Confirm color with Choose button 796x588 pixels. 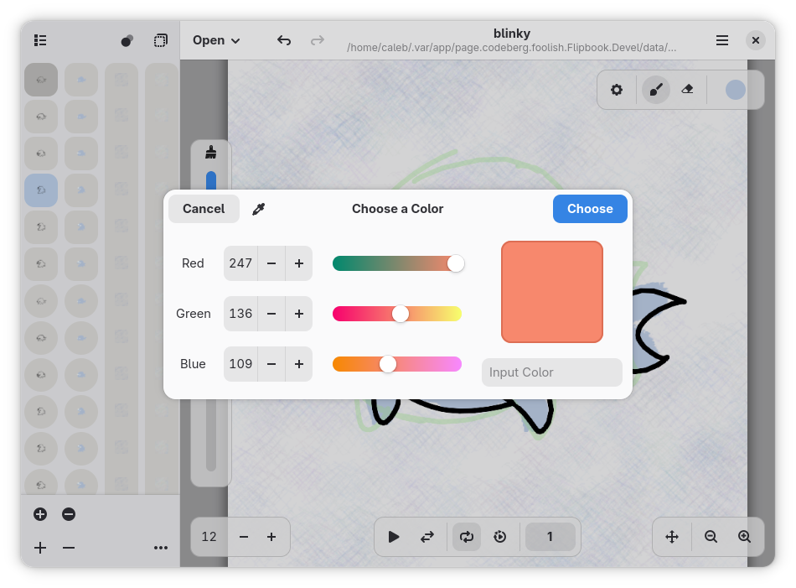coord(590,209)
